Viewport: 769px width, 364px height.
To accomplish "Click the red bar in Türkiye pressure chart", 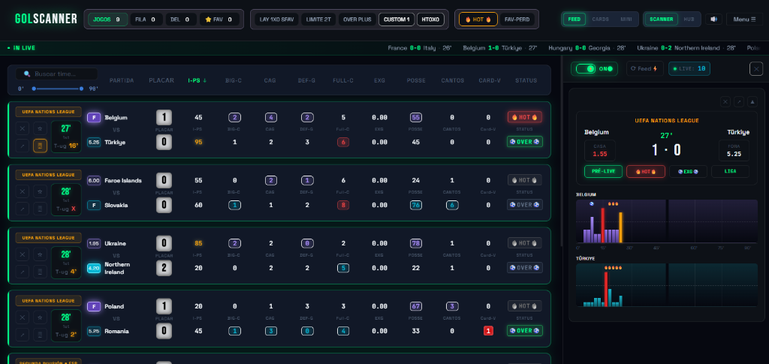I will (606, 289).
